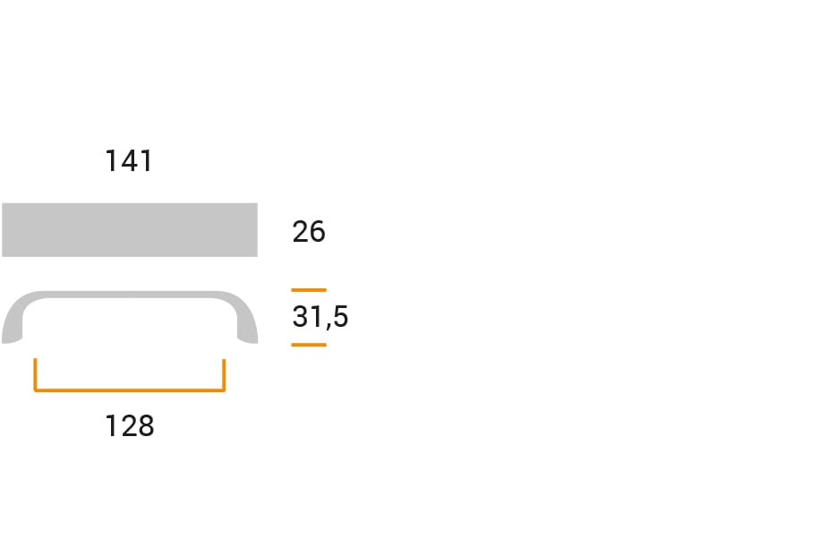Screen dimensions: 836x557
Task: Click the 141 overall length label
Action: click(129, 161)
